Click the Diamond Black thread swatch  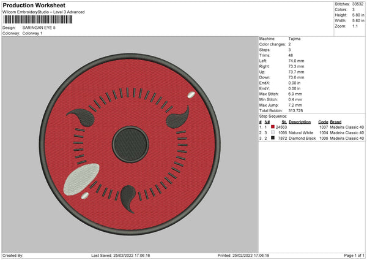pyautogui.click(x=273, y=138)
